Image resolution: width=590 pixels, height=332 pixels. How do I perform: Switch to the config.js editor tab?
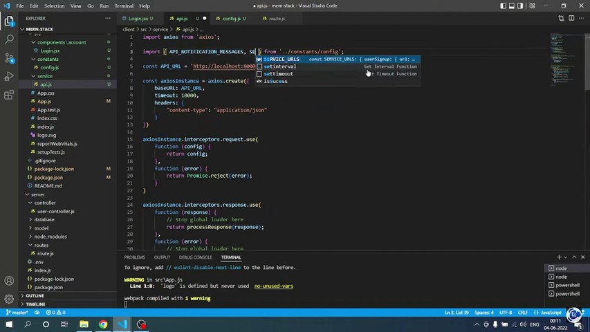pos(234,18)
